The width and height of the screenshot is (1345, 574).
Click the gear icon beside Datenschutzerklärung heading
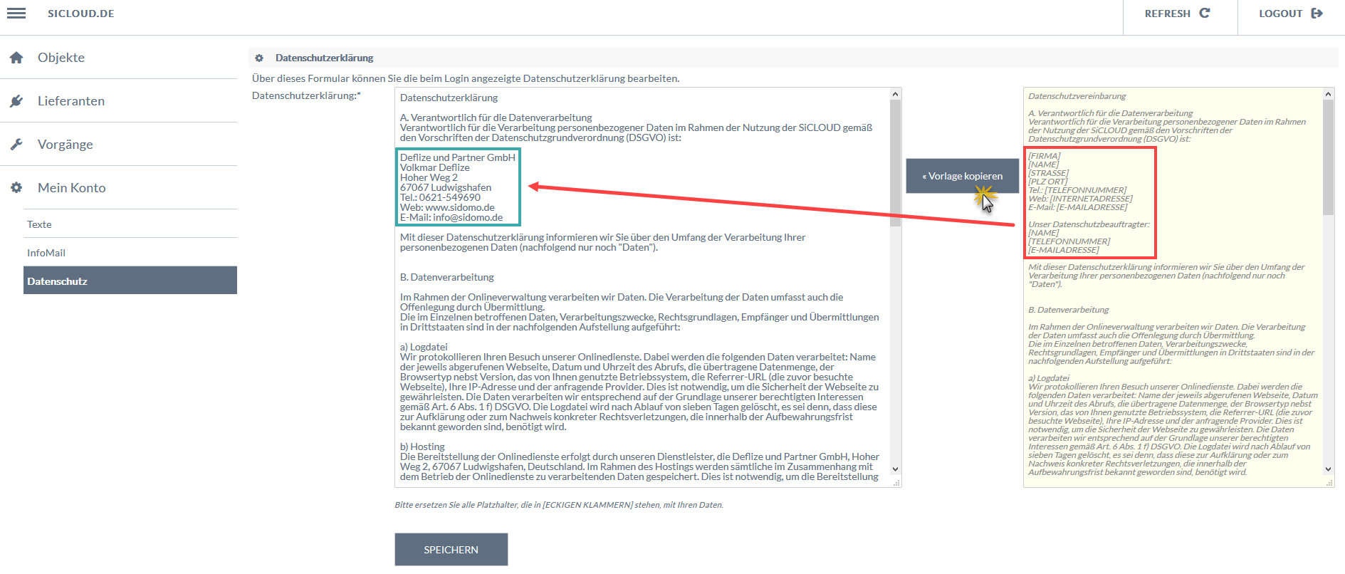[x=259, y=58]
